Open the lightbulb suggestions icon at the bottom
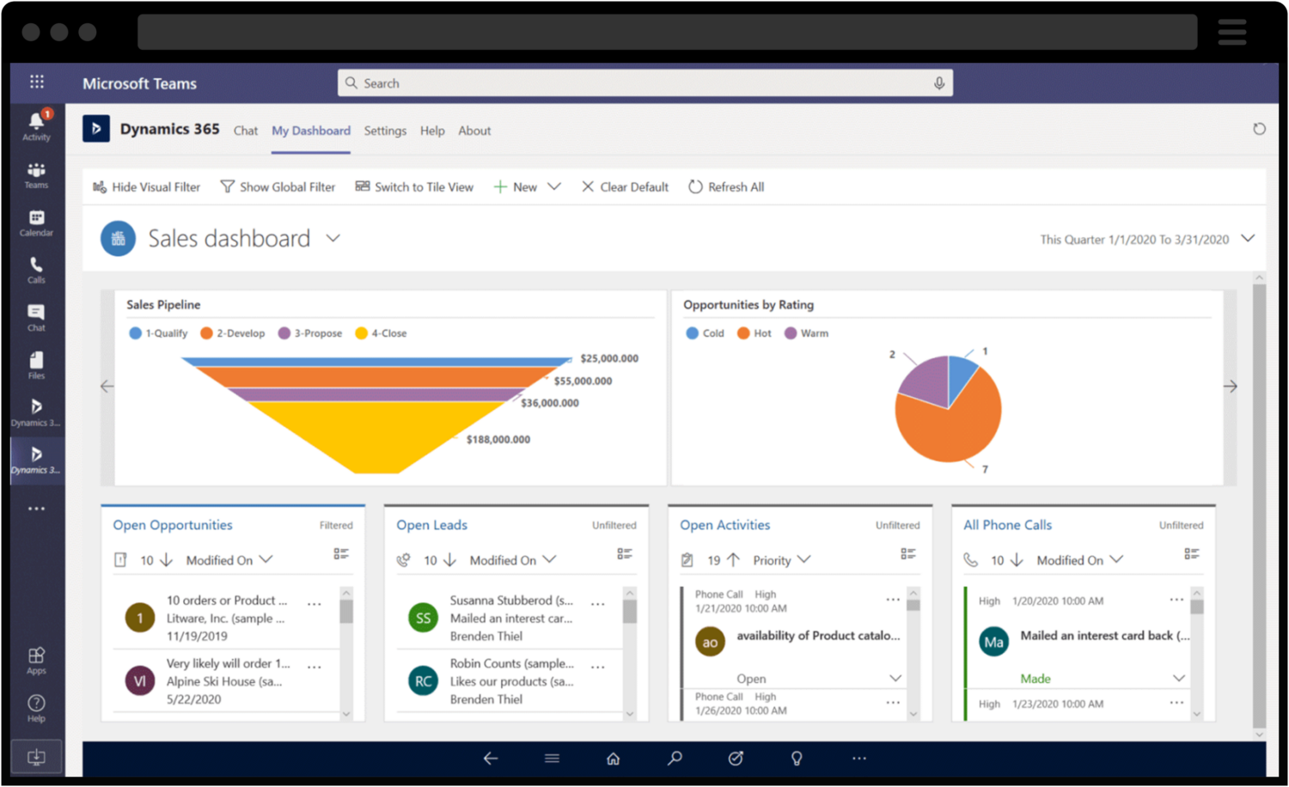The image size is (1289, 787). click(x=797, y=758)
